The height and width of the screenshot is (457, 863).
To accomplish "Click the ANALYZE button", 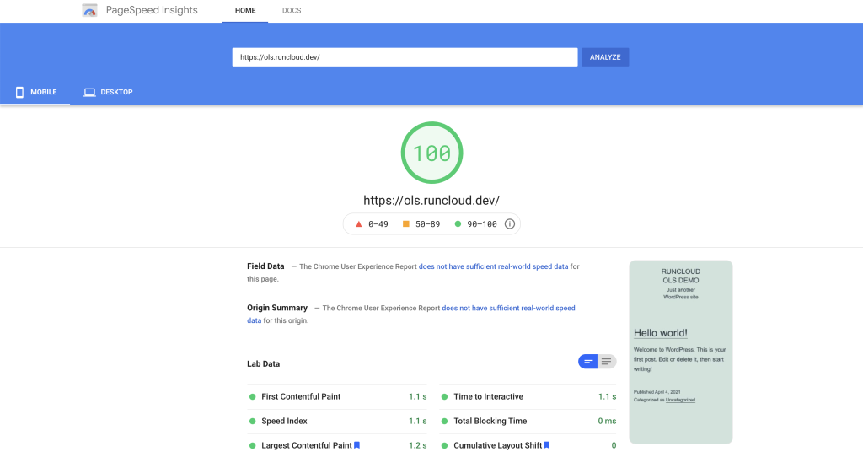I will pyautogui.click(x=605, y=57).
